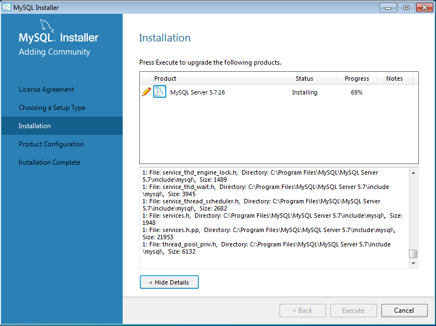Go to Choosing a Setup Type step
The image size is (436, 326).
click(x=52, y=108)
